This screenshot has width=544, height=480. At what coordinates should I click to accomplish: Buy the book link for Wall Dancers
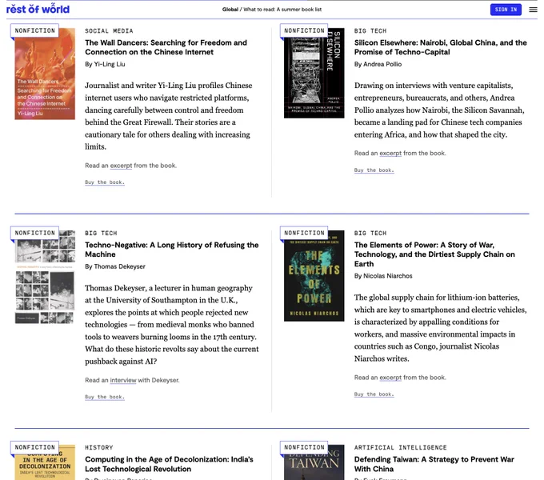pyautogui.click(x=105, y=182)
